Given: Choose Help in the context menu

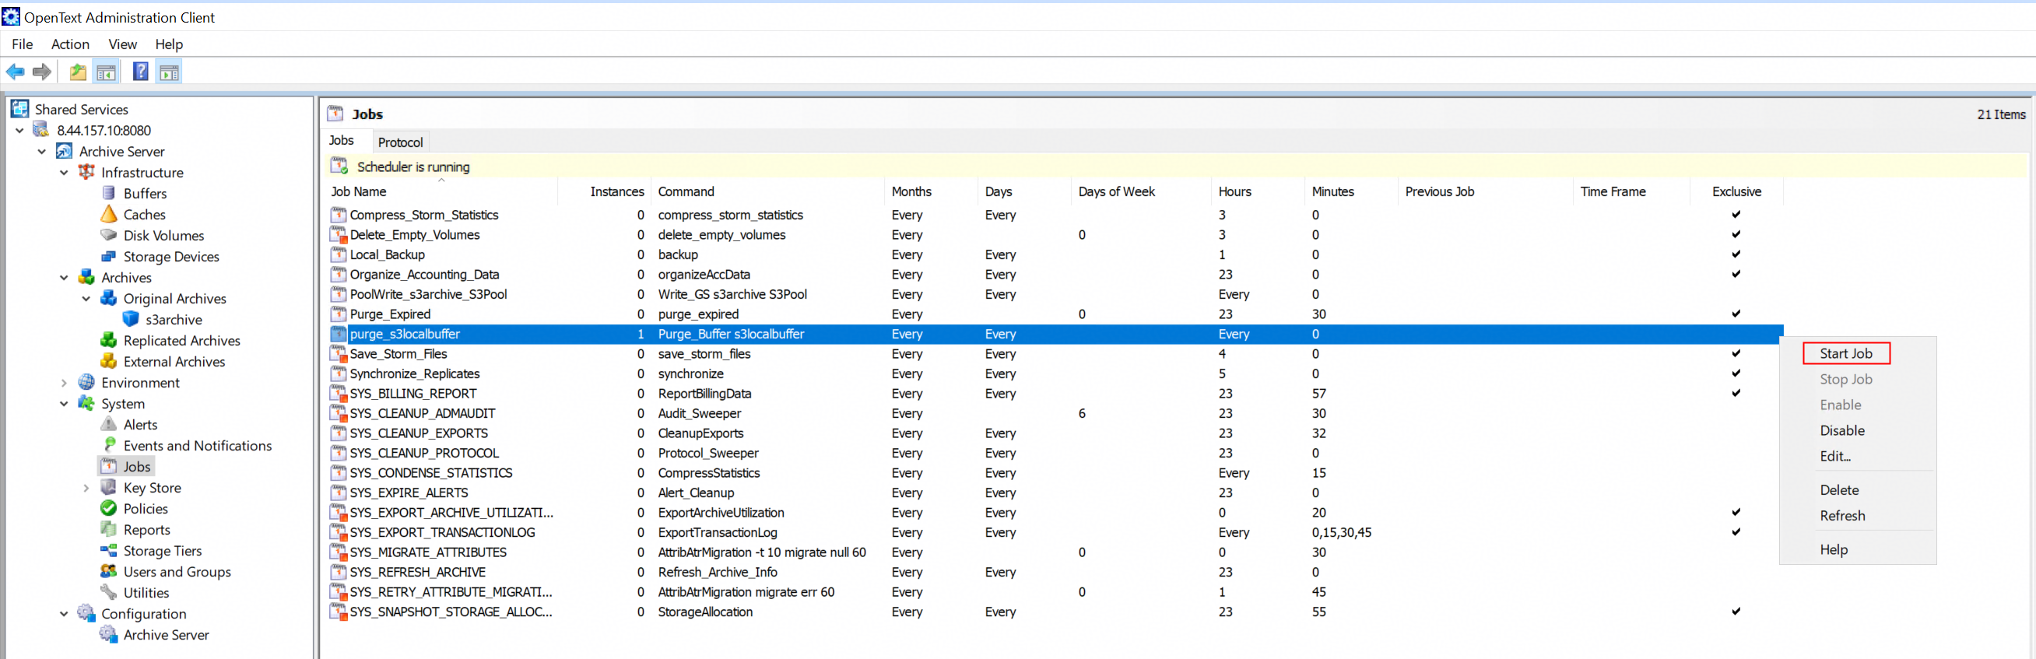Looking at the screenshot, I should pyautogui.click(x=1834, y=549).
